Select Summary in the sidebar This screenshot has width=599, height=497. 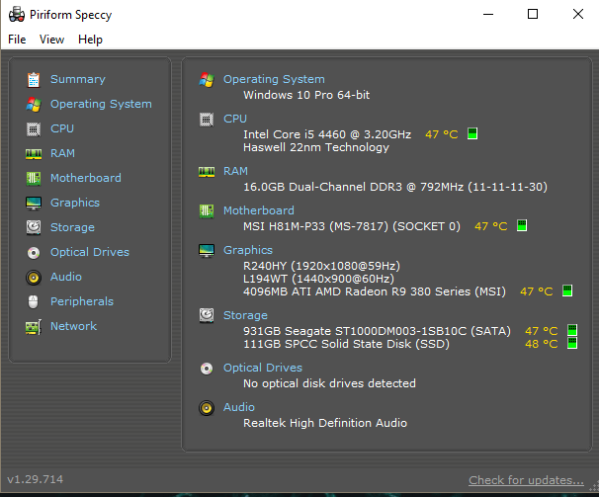[x=78, y=79]
